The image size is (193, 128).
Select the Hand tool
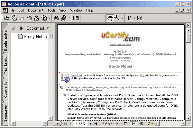110,18
